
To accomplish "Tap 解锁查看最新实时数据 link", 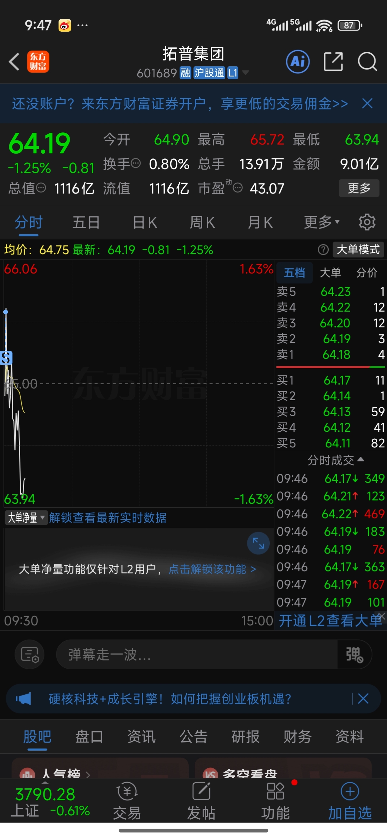I will [108, 517].
